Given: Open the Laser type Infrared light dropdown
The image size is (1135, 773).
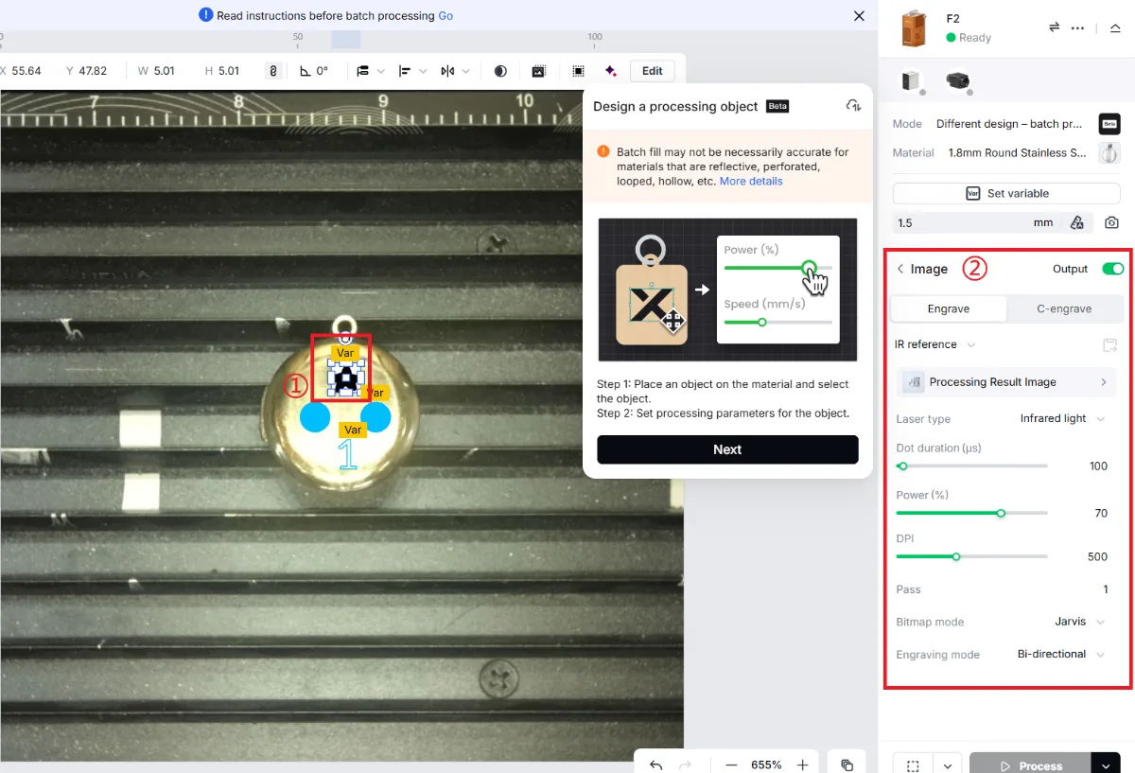Looking at the screenshot, I should click(1062, 418).
